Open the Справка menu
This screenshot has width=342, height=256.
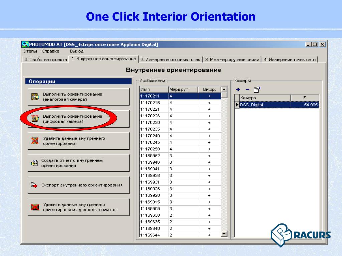(x=51, y=51)
